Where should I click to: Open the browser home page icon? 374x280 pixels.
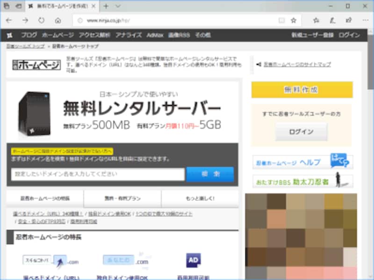[x=58, y=21]
